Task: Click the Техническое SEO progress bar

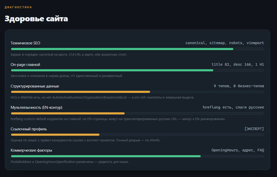Action: 137,49
